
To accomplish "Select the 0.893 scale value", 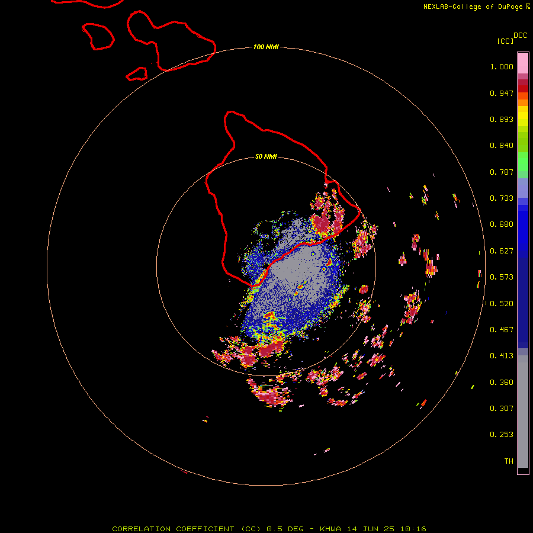I will tap(502, 119).
